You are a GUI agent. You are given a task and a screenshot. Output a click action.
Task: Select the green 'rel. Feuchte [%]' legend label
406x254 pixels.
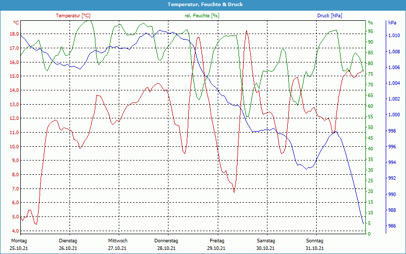point(201,16)
